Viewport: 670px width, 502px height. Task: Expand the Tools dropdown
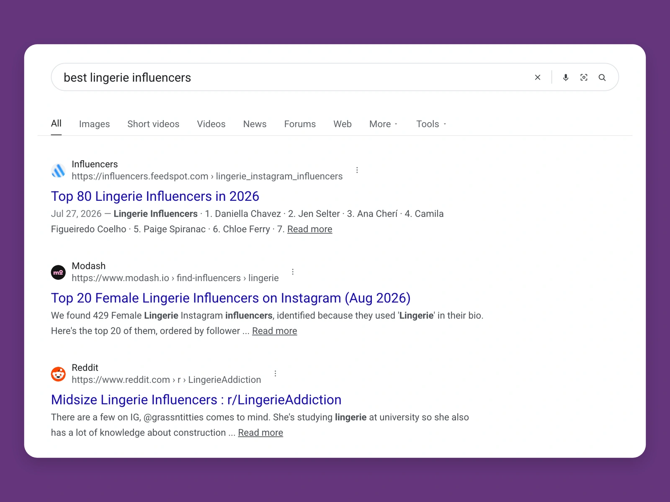click(x=431, y=124)
